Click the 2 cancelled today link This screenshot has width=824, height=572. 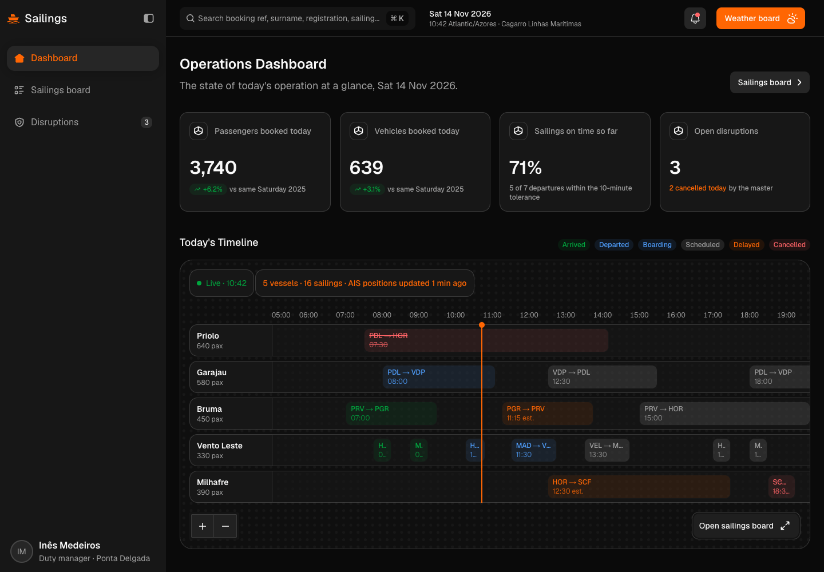(698, 188)
